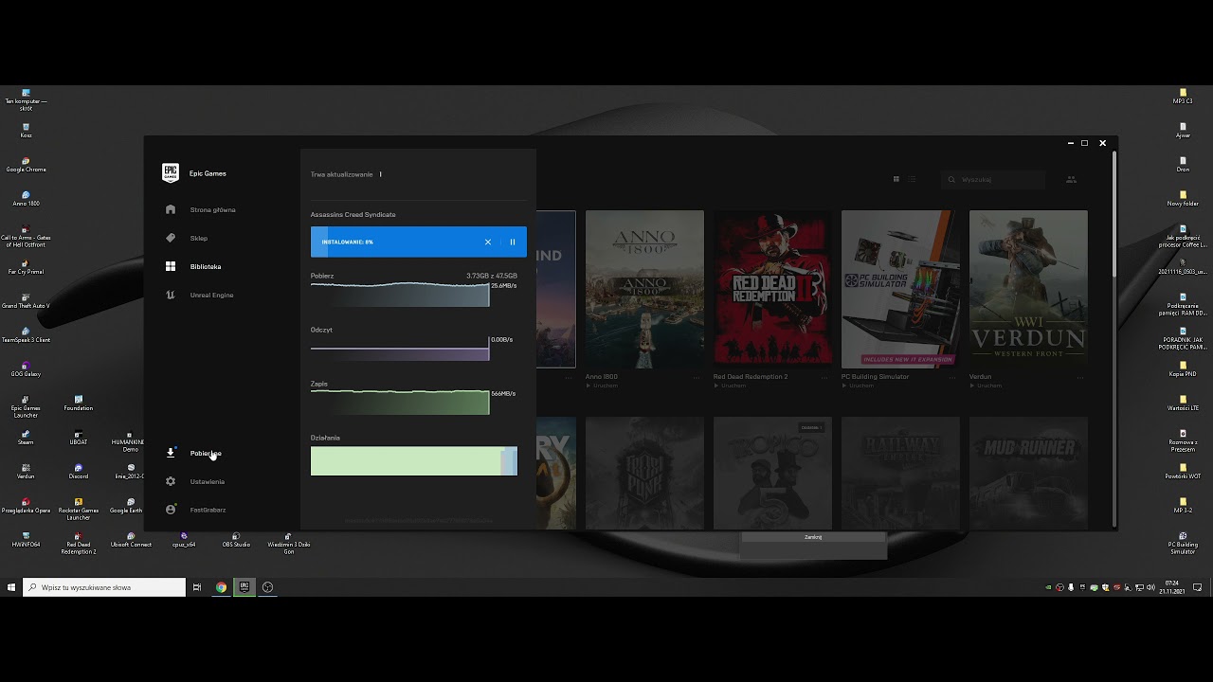Click the Zamknij button below the launcher
1213x682 pixels.
813,537
